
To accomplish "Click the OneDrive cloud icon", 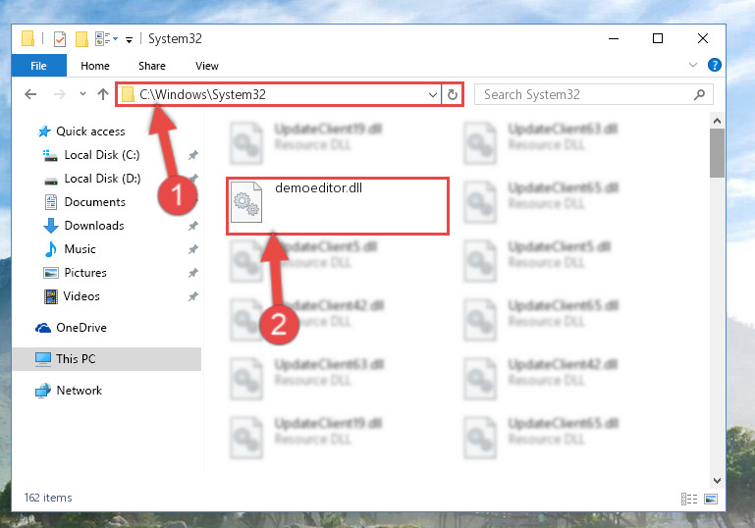I will (x=43, y=328).
